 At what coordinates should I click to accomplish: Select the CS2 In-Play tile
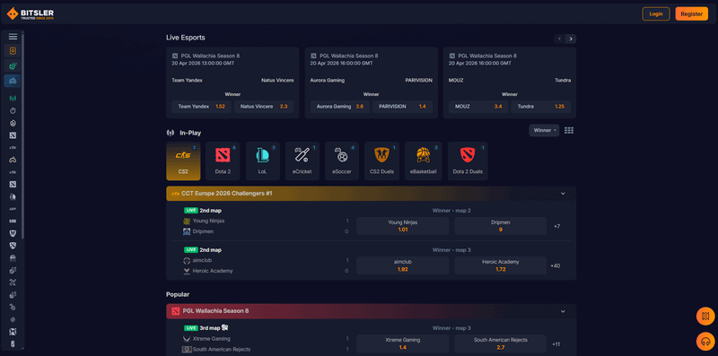click(183, 161)
